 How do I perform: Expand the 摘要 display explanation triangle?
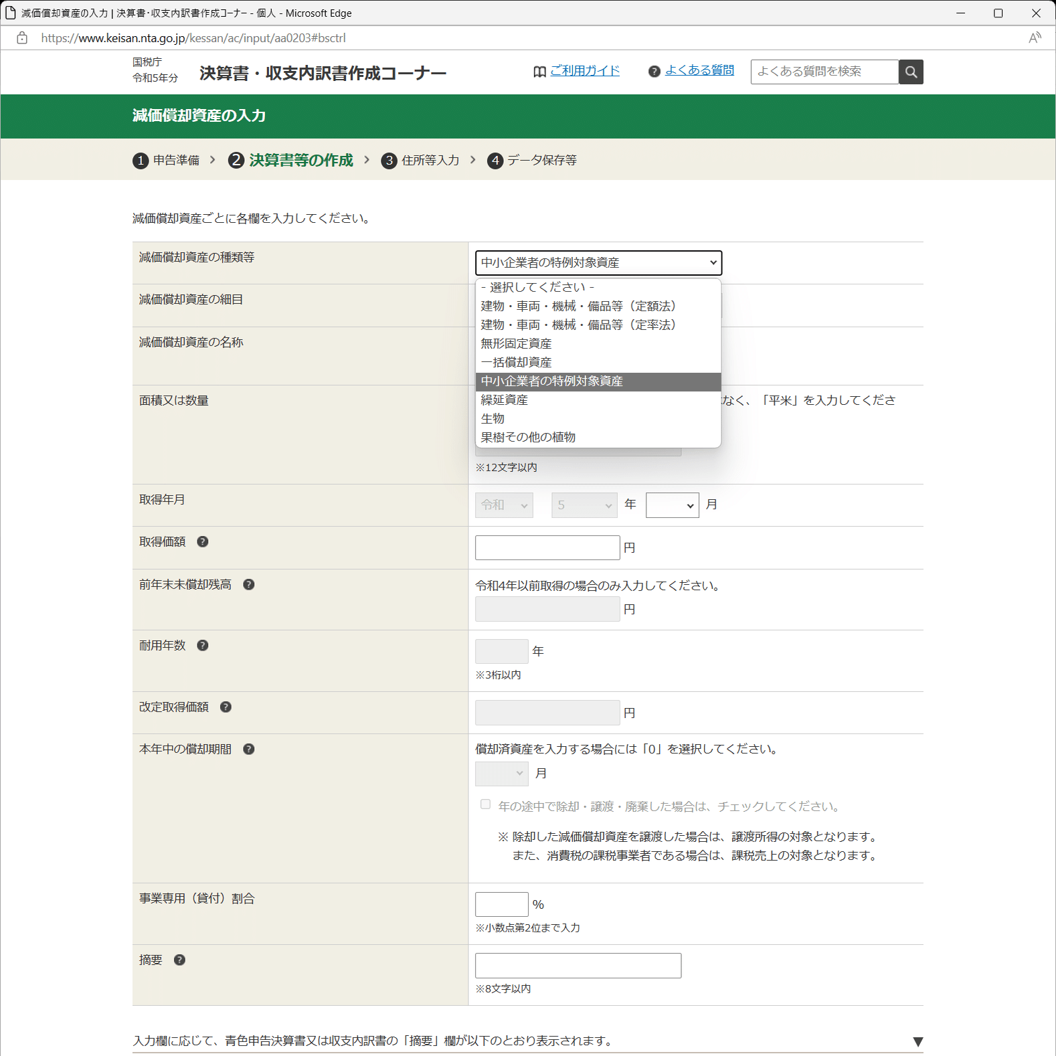click(x=917, y=1042)
